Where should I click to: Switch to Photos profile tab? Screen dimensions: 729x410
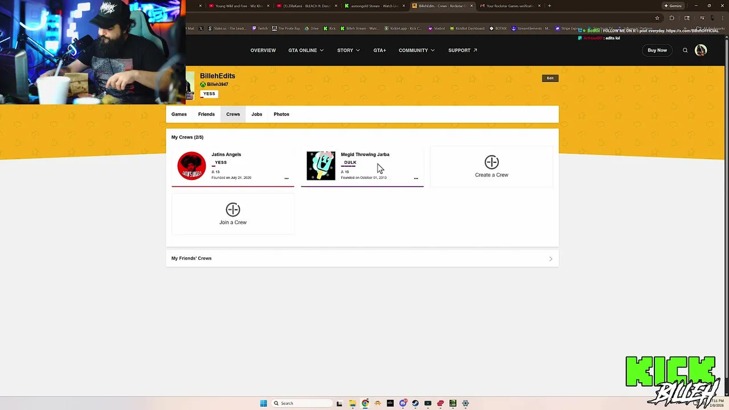(x=281, y=114)
